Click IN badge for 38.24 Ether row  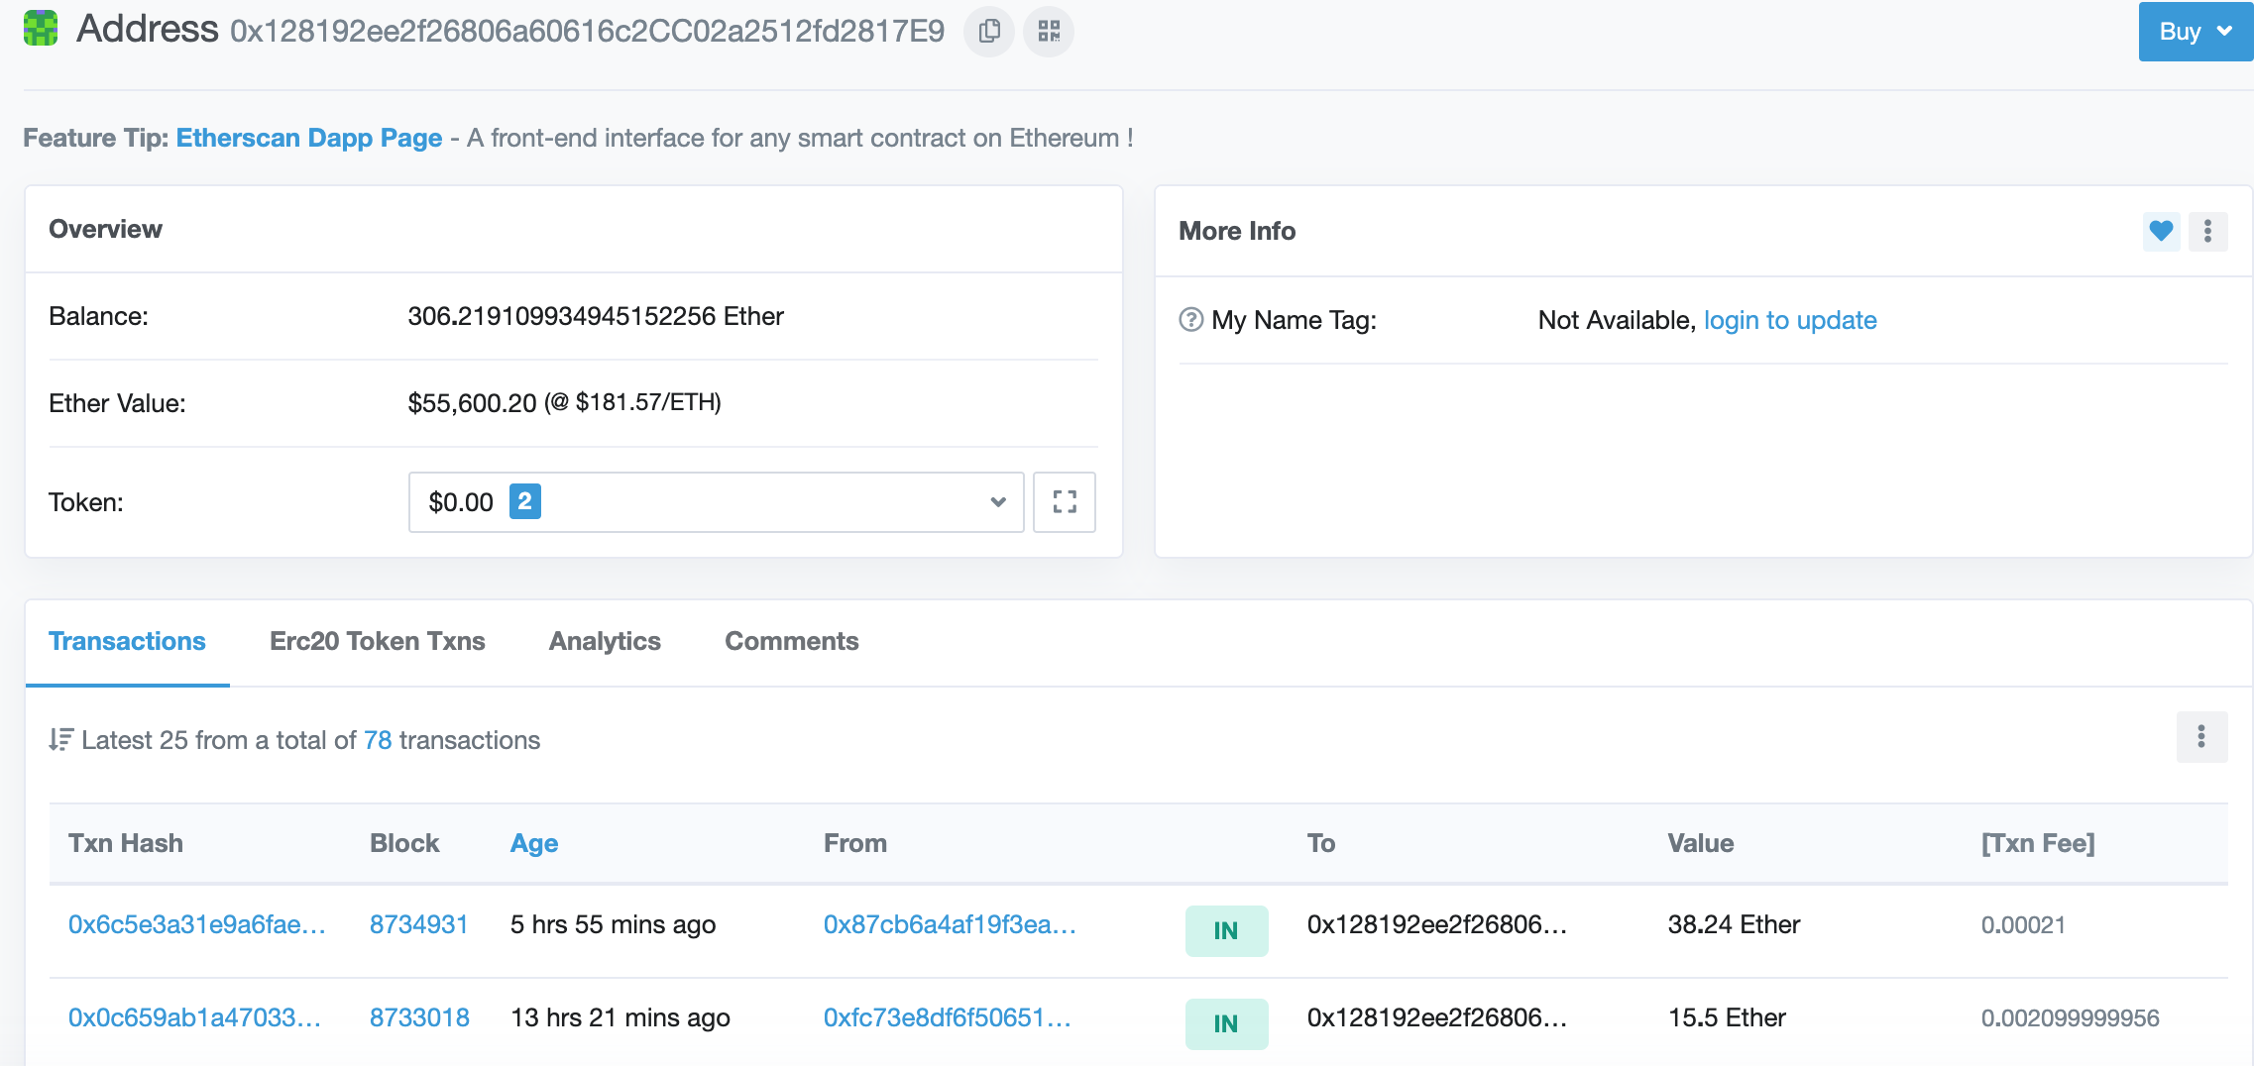click(x=1226, y=930)
